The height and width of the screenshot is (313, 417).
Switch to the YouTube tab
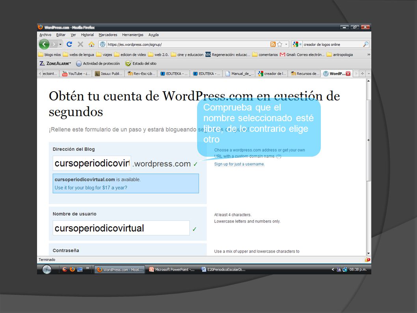pos(76,73)
